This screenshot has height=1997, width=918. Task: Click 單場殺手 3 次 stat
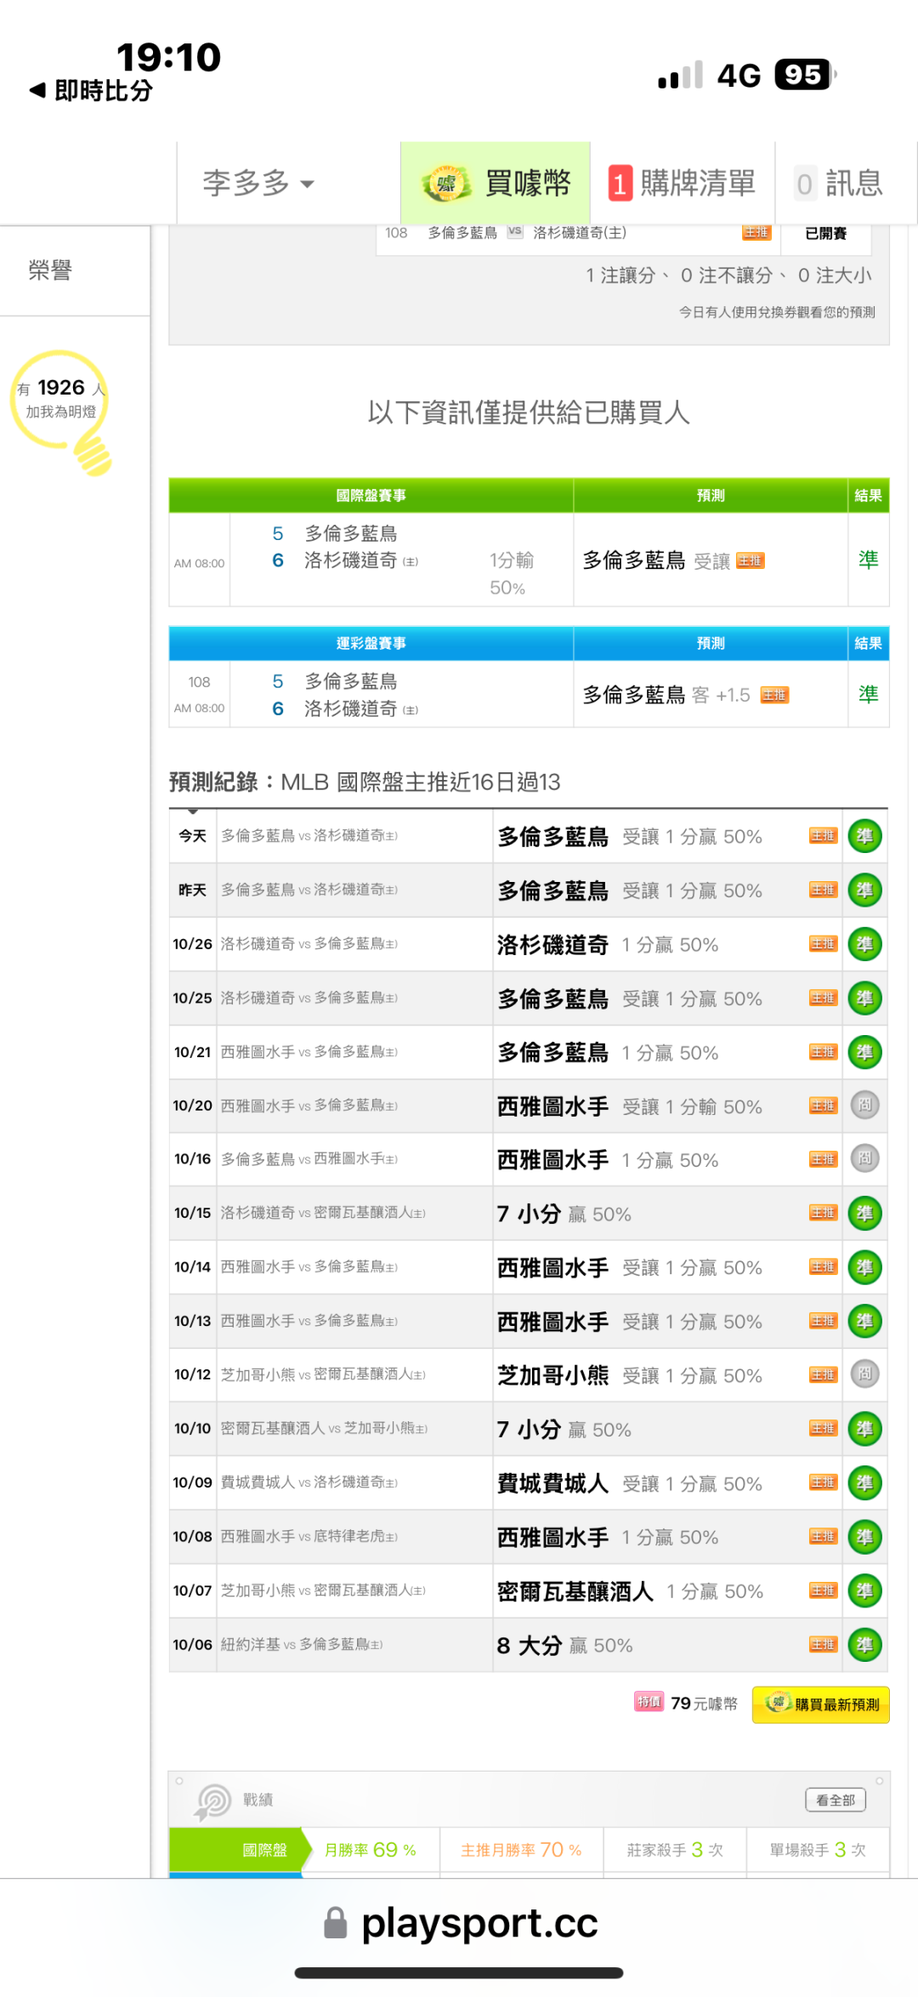[818, 1851]
